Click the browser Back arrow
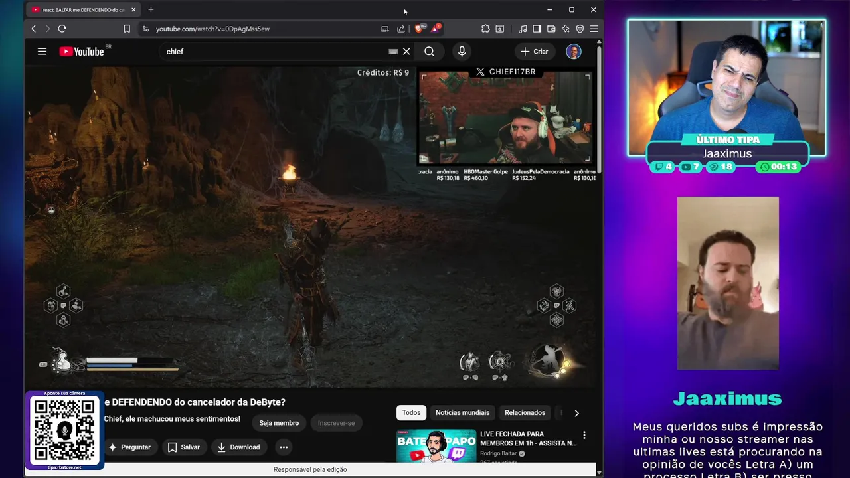 (34, 29)
